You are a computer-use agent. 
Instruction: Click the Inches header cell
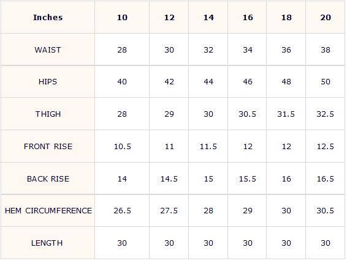(48, 18)
